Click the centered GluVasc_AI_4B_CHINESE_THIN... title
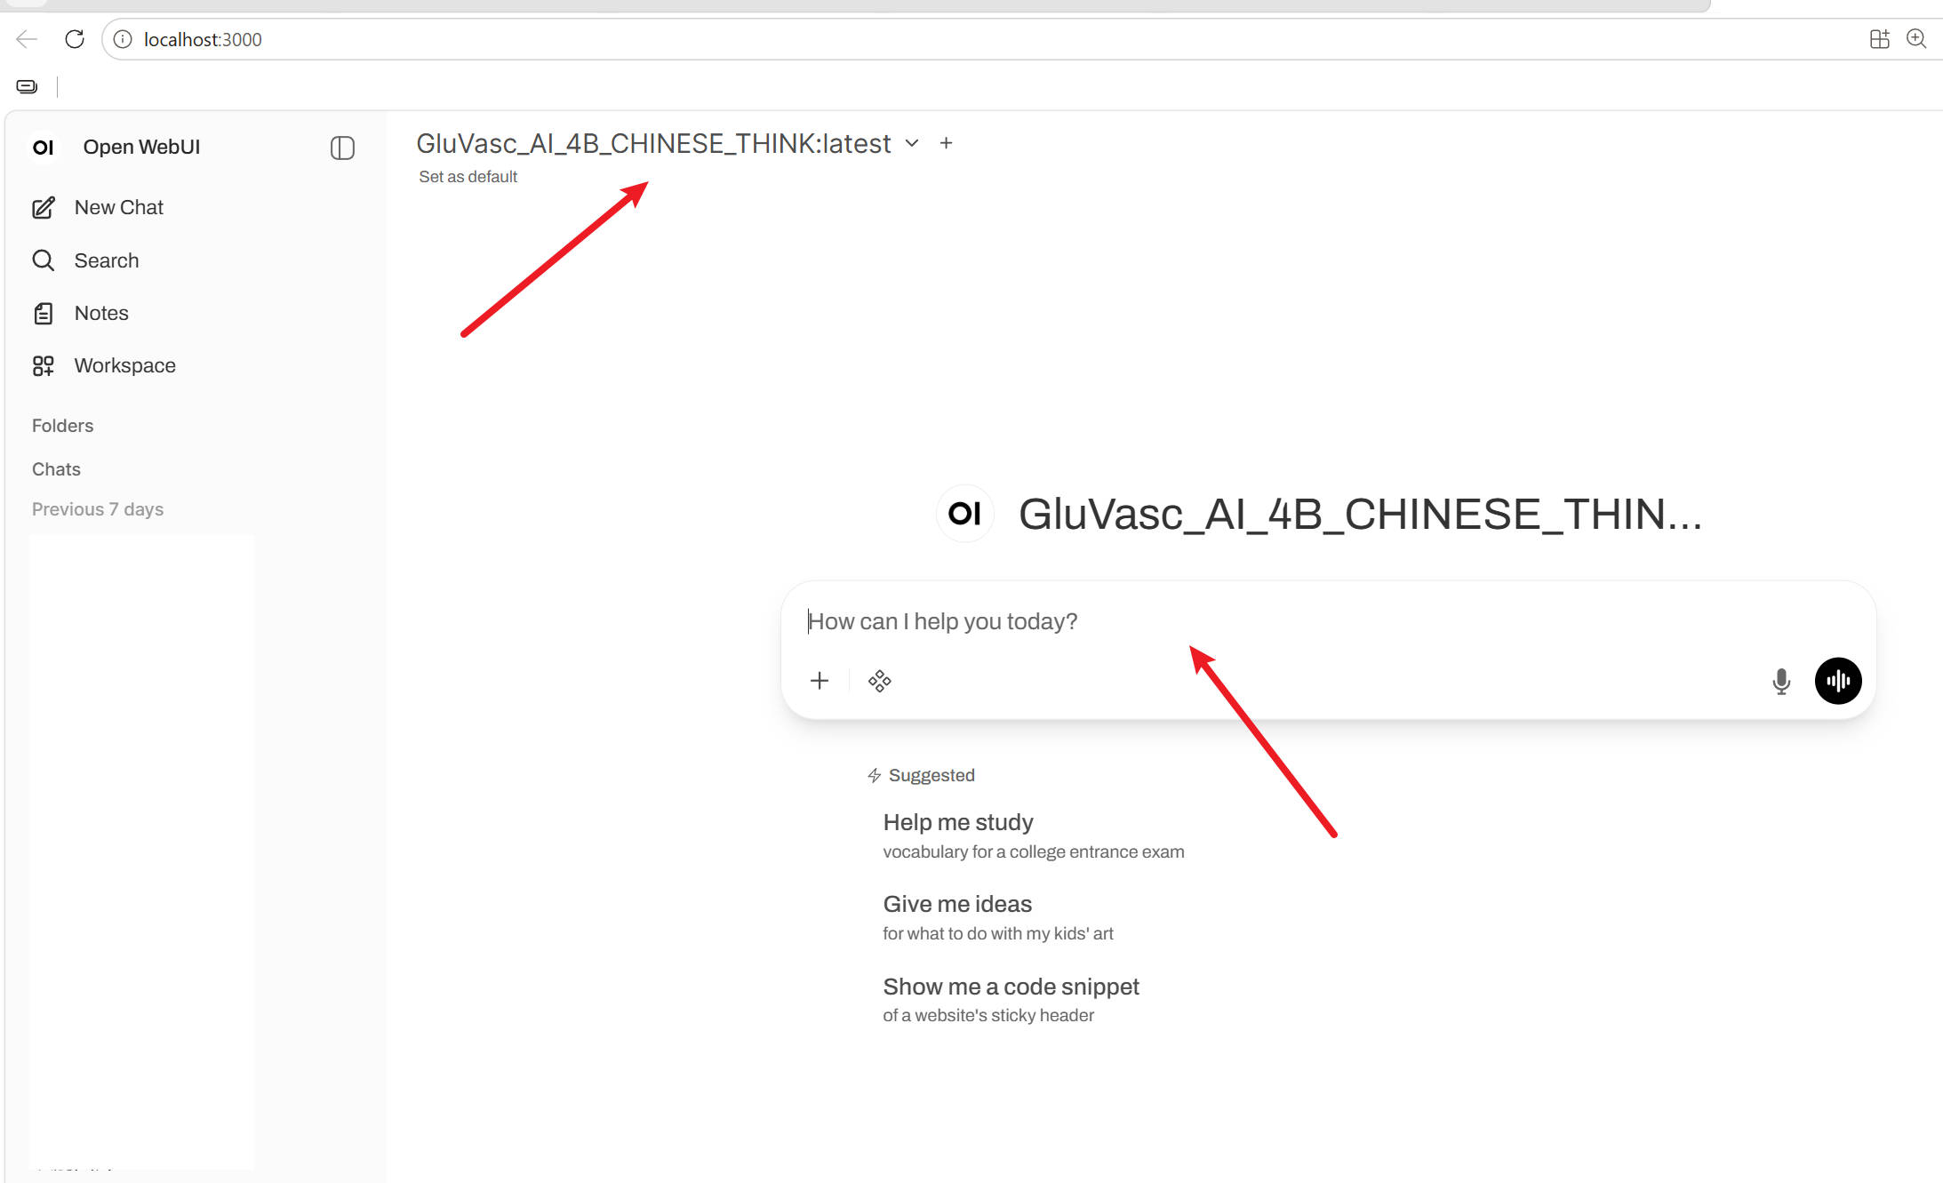Viewport: 1943px width, 1183px height. point(1360,514)
